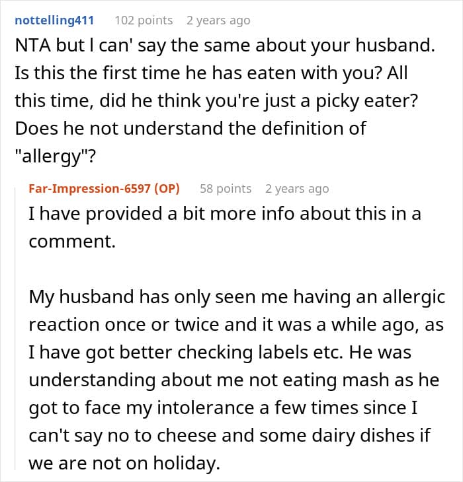This screenshot has width=463, height=482.
Task: Click the (OP) tag
Action: click(168, 188)
